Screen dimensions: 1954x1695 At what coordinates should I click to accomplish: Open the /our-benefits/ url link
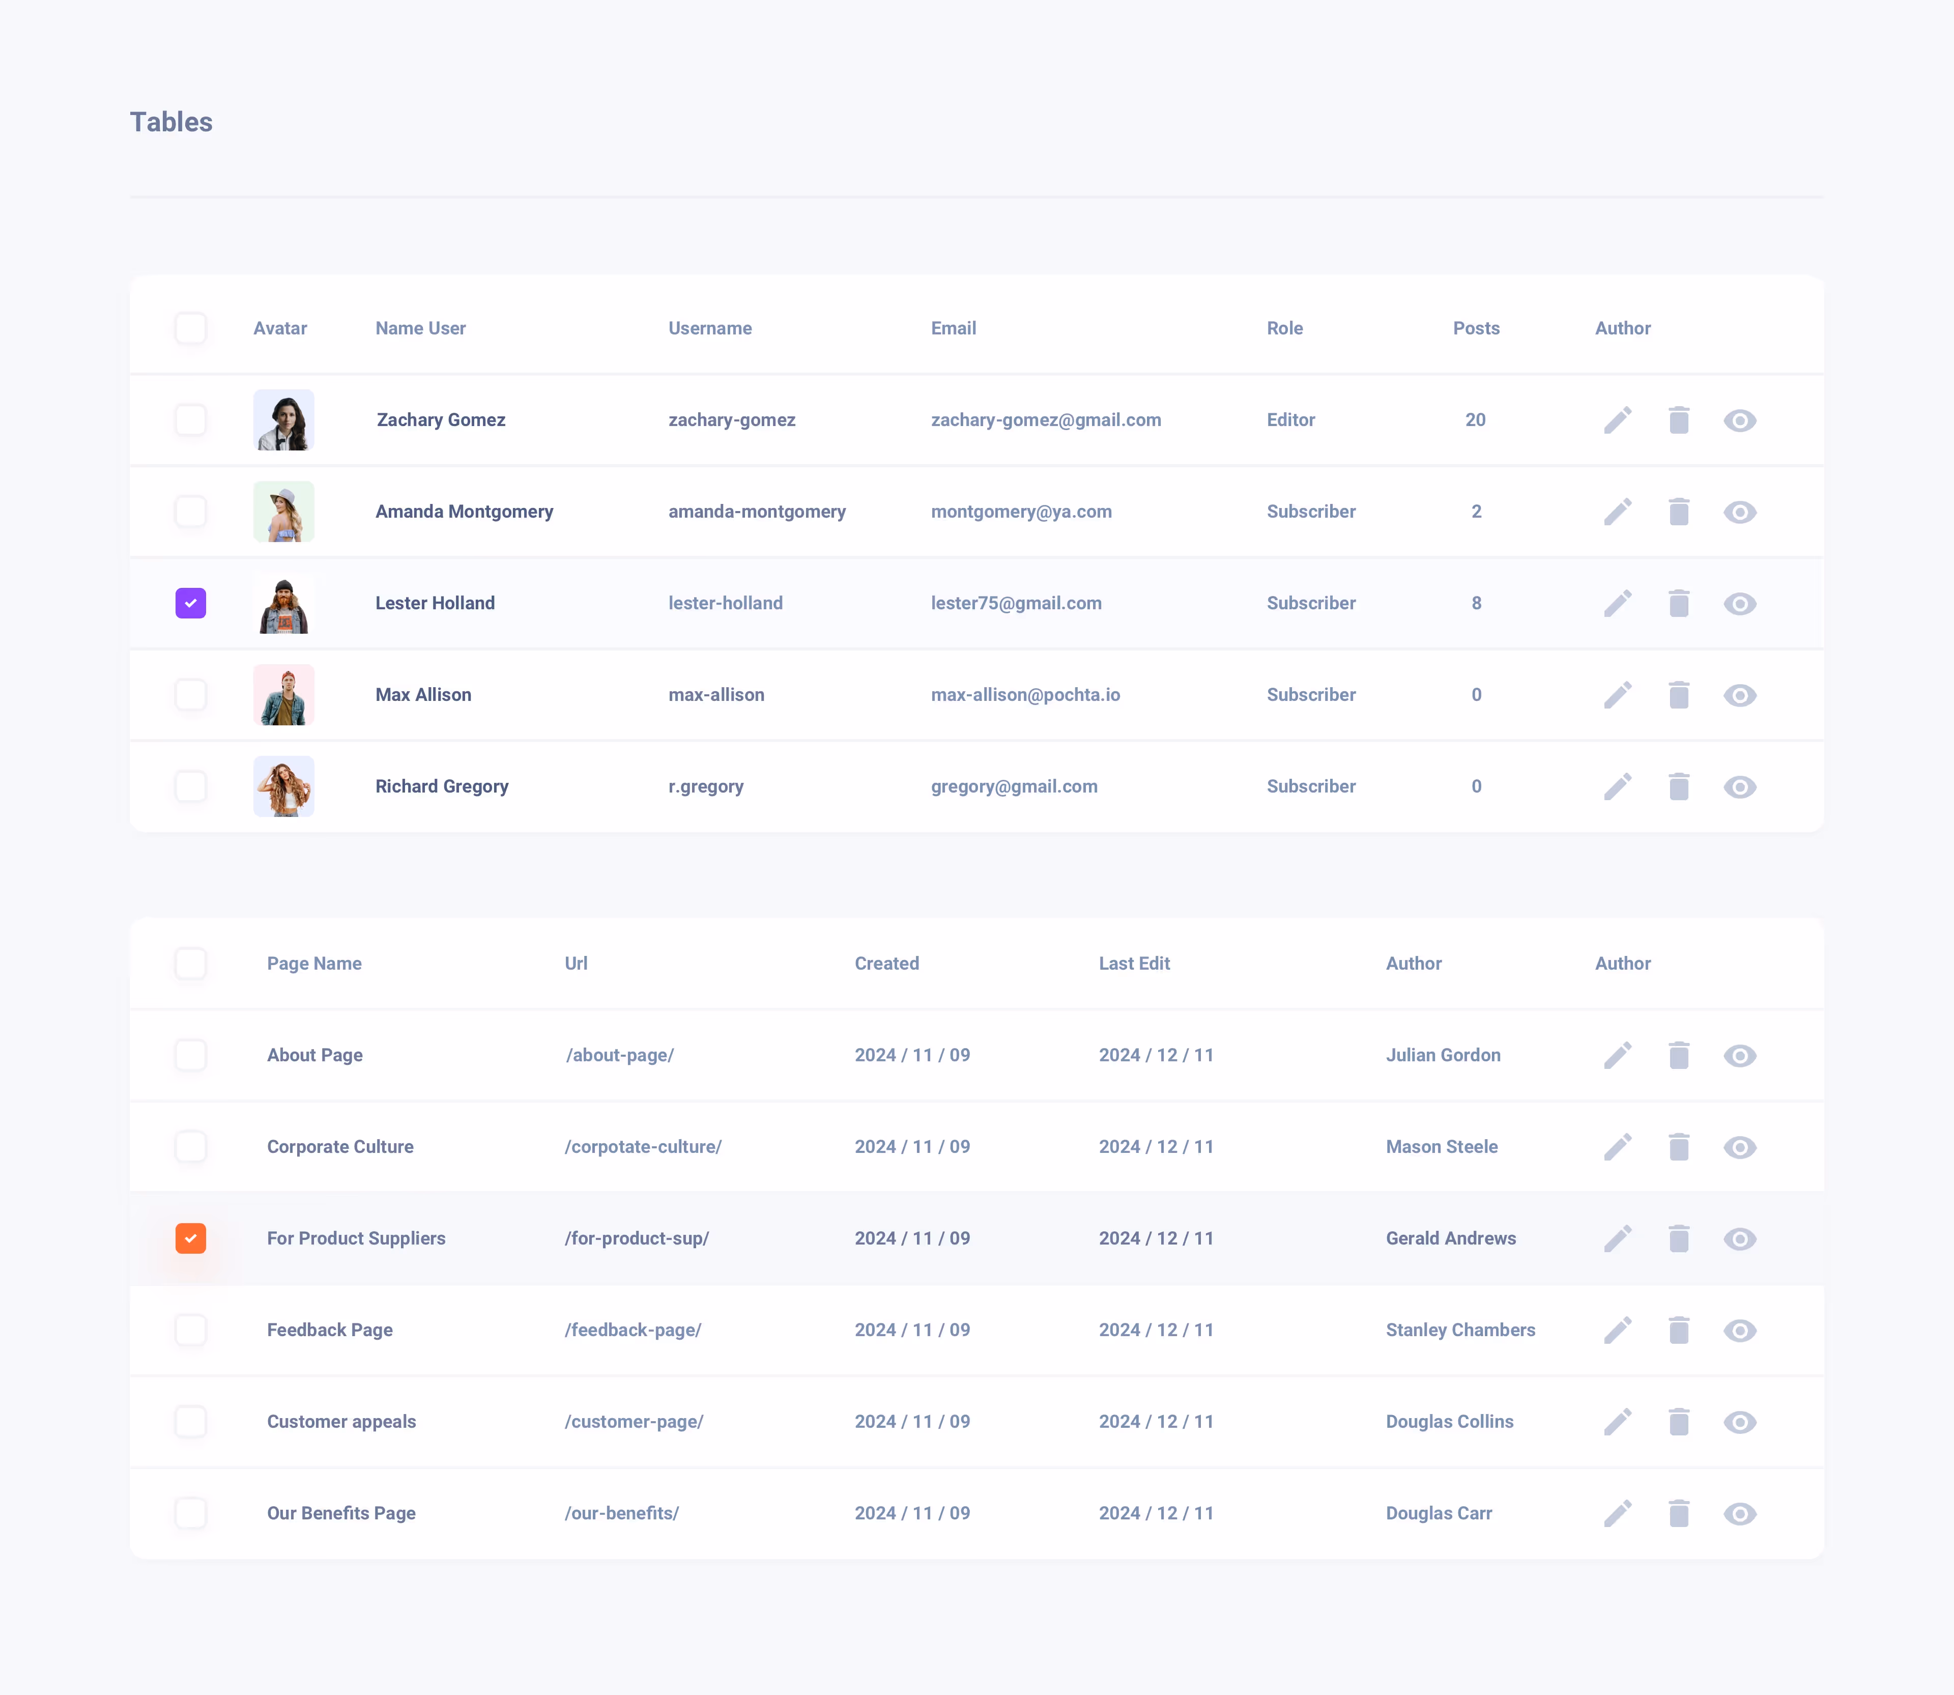pos(621,1513)
